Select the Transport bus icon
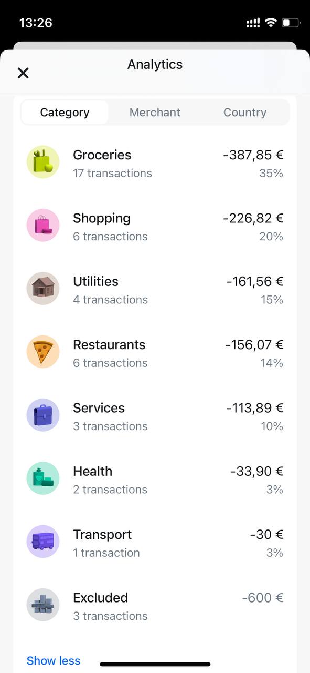This screenshot has height=673, width=310. coord(43,542)
